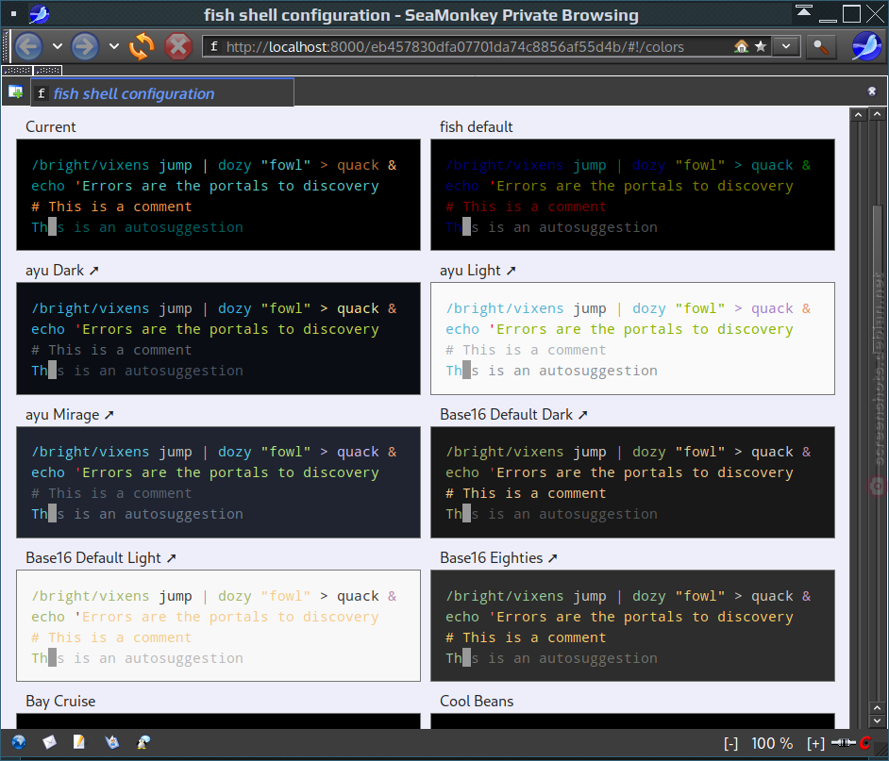Click the Current theme heading

pyautogui.click(x=50, y=127)
